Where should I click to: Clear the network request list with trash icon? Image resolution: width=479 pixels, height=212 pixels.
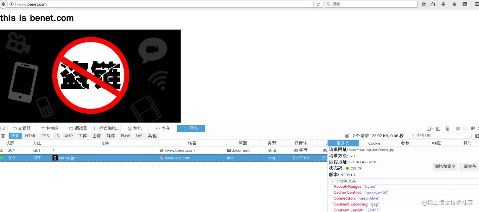tap(3, 135)
